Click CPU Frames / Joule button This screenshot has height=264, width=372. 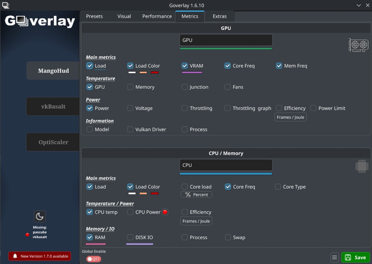196,221
